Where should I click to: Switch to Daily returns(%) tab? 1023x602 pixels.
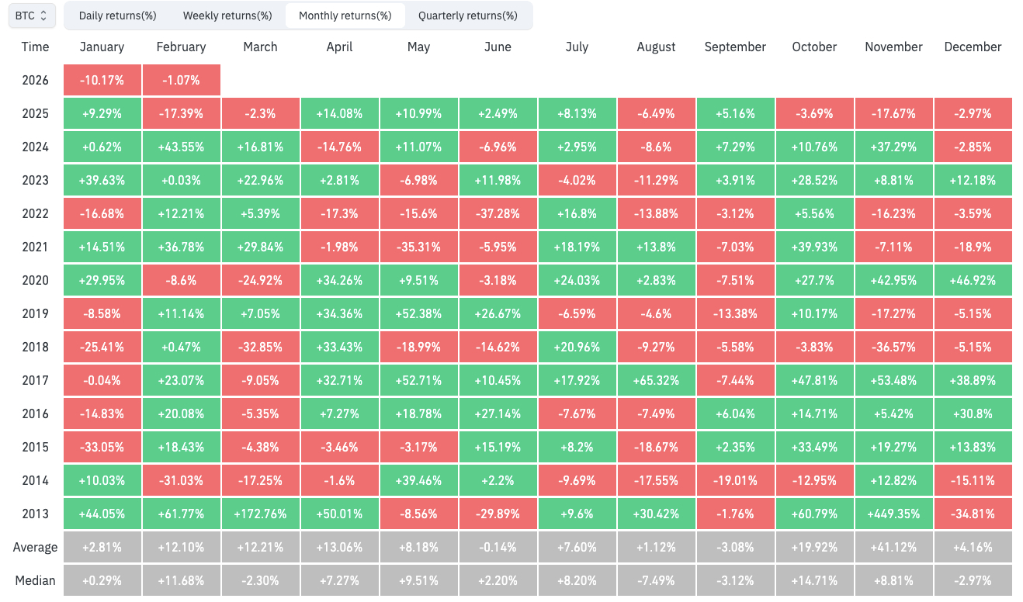[118, 16]
